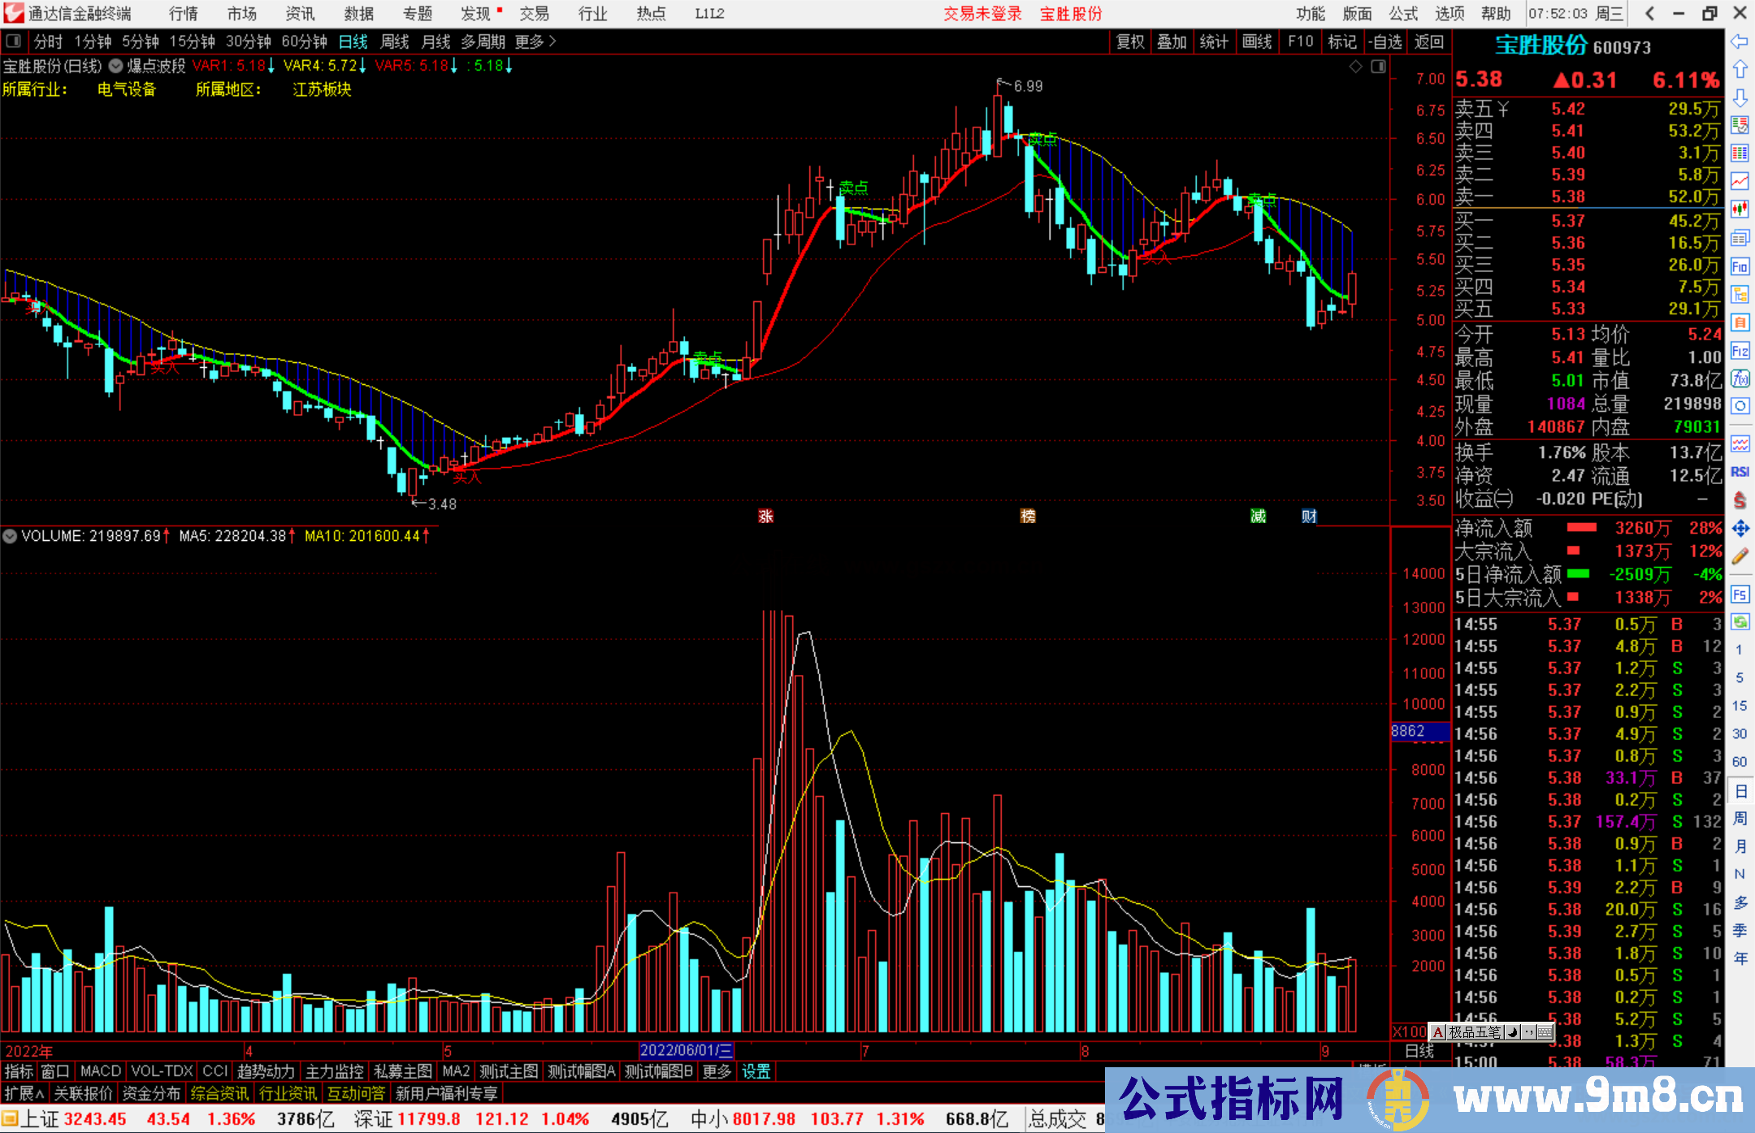The image size is (1755, 1133).
Task: Toggle the panel layout icon left of 分时
Action: 14,41
